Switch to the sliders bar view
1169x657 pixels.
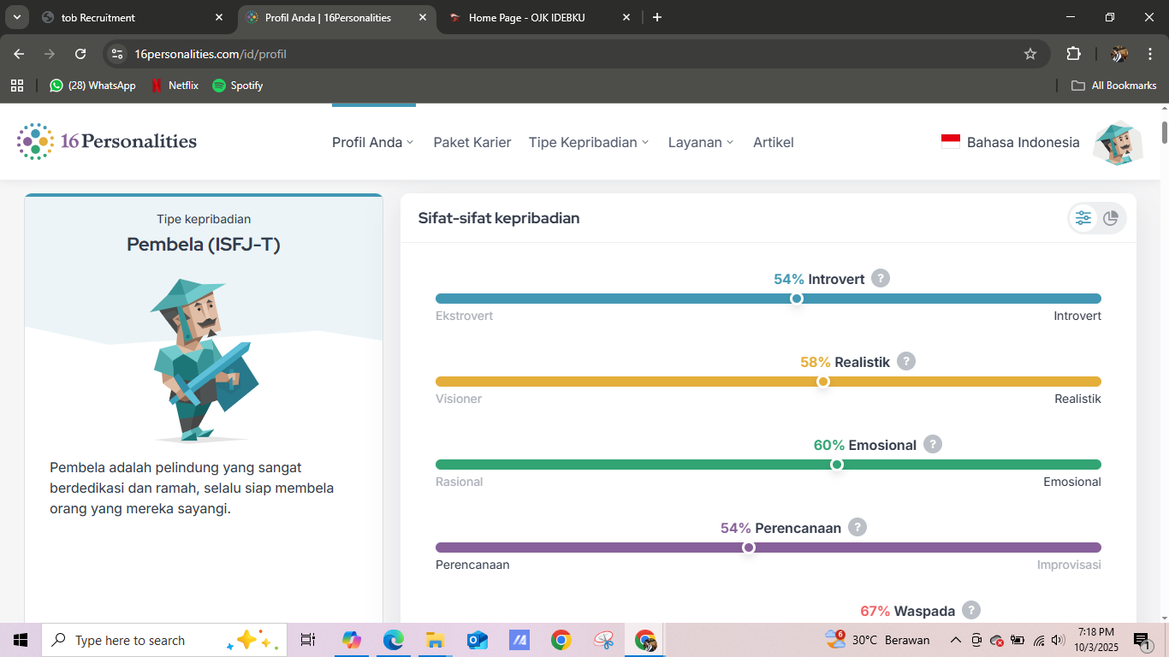pyautogui.click(x=1083, y=218)
